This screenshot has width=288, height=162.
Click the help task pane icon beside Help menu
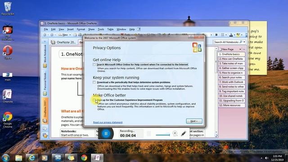tap(139, 29)
